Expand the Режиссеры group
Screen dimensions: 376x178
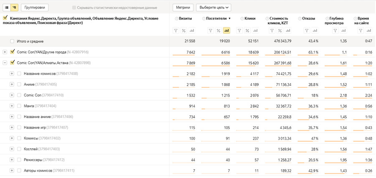point(12,160)
